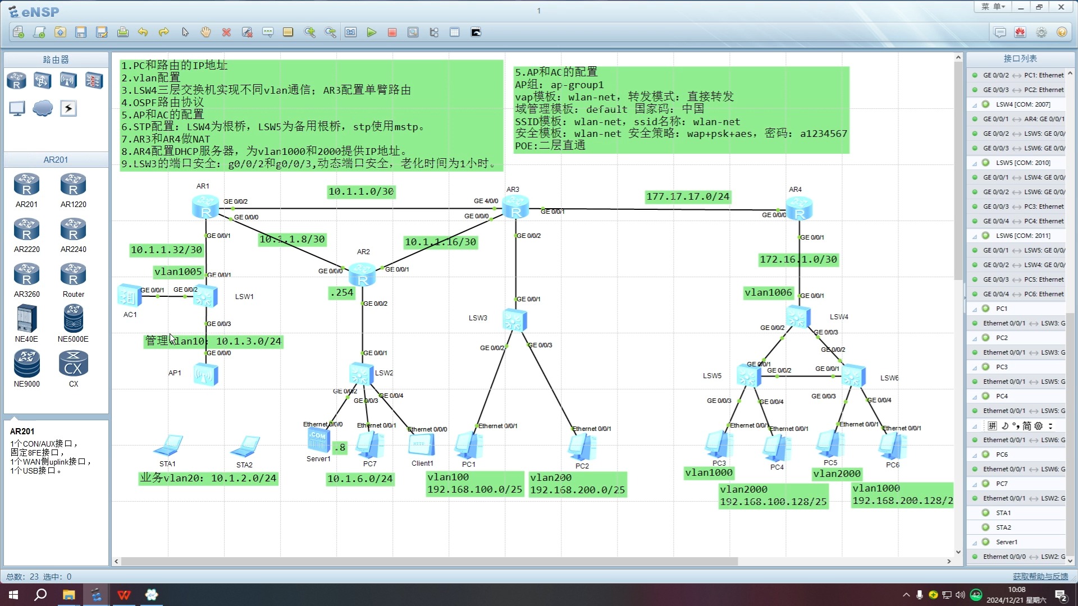The image size is (1078, 606).
Task: Collapse the LSW4 [COM: 2007] tree node
Action: point(975,104)
